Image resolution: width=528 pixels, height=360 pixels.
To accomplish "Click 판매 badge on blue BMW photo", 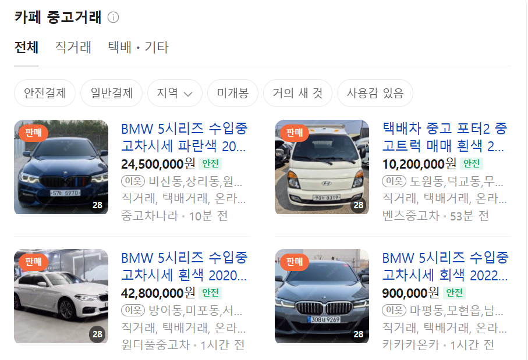I will point(33,133).
